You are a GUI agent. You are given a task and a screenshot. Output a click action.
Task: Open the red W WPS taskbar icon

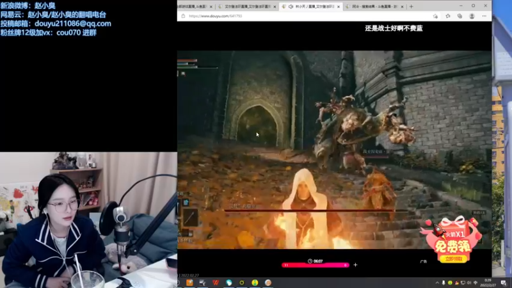(x=216, y=283)
